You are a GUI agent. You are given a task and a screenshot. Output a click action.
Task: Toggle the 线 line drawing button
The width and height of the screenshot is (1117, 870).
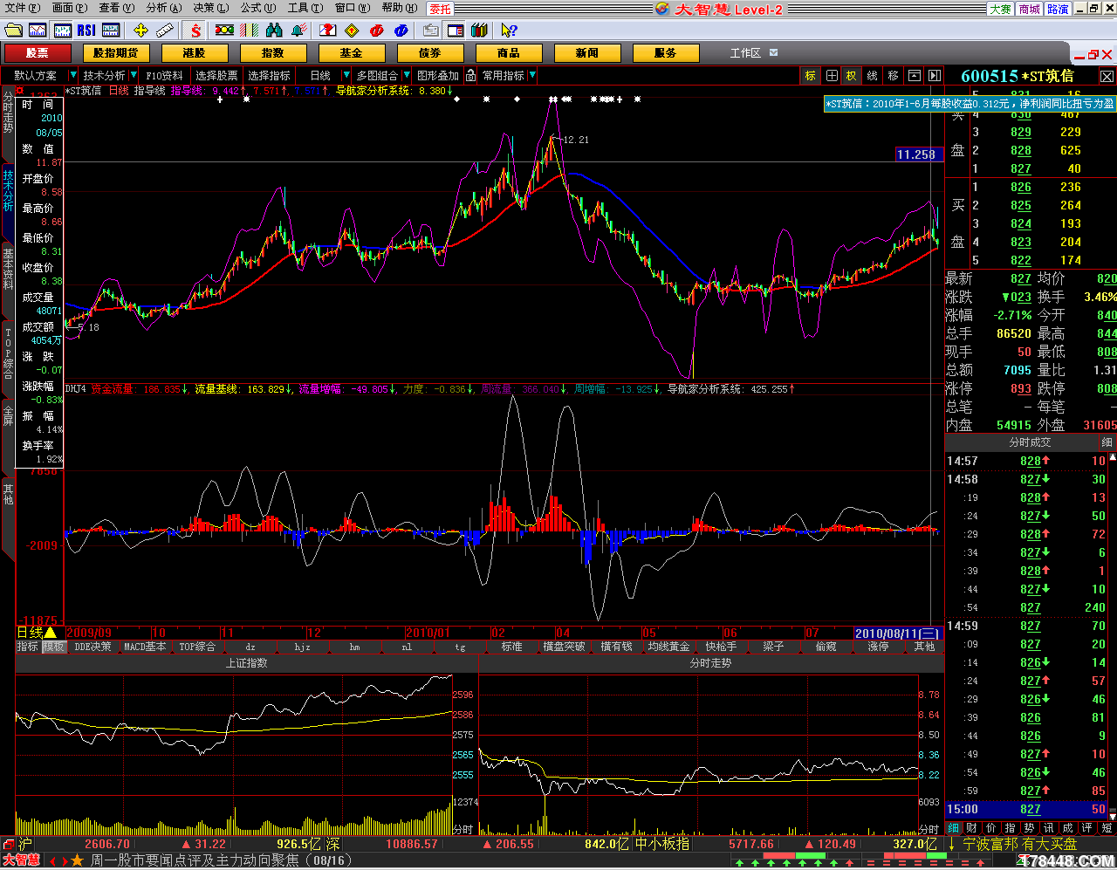click(x=872, y=76)
